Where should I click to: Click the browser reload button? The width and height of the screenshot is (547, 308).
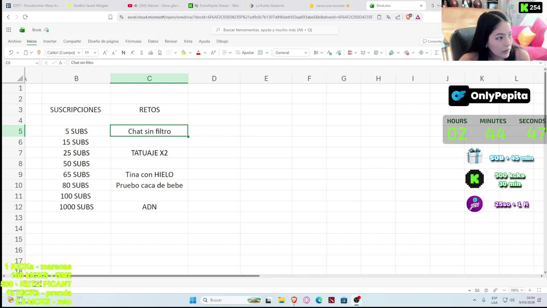point(25,17)
